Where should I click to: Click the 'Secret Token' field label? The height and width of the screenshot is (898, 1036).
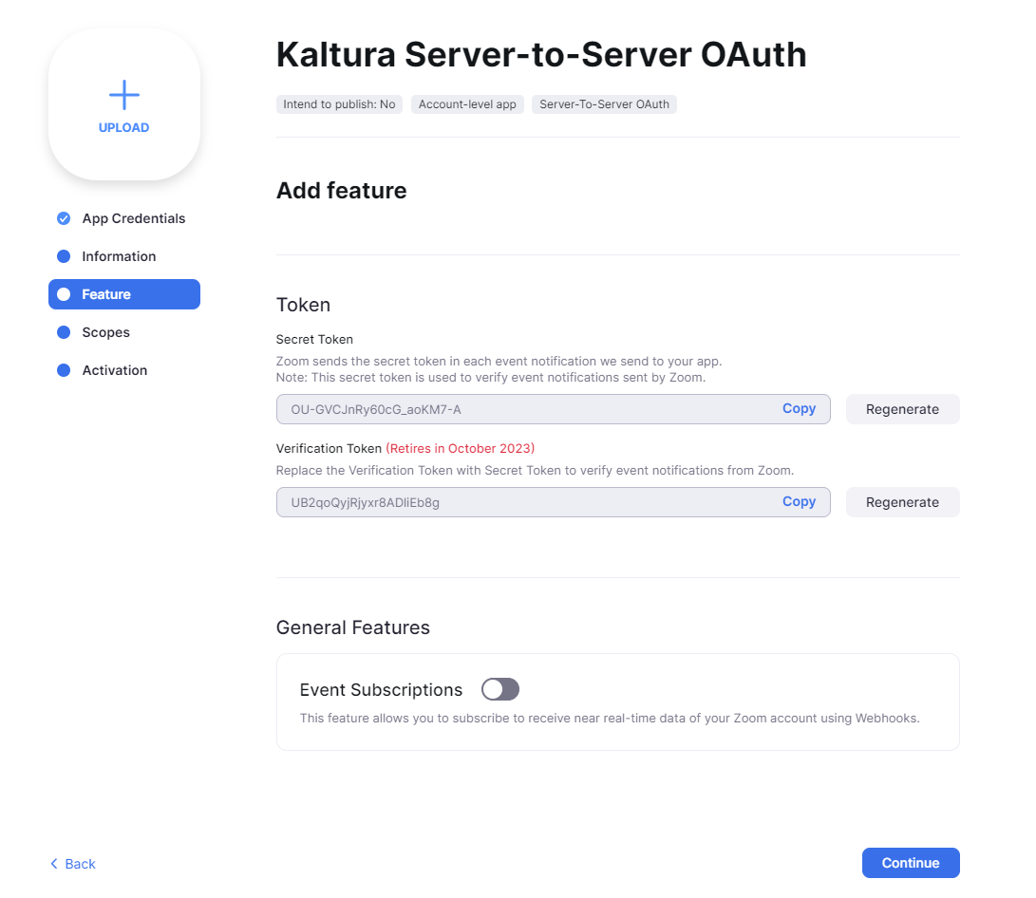(x=314, y=340)
